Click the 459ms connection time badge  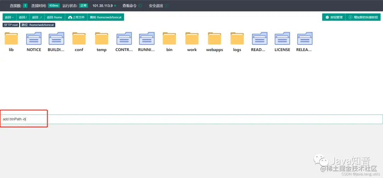point(54,6)
